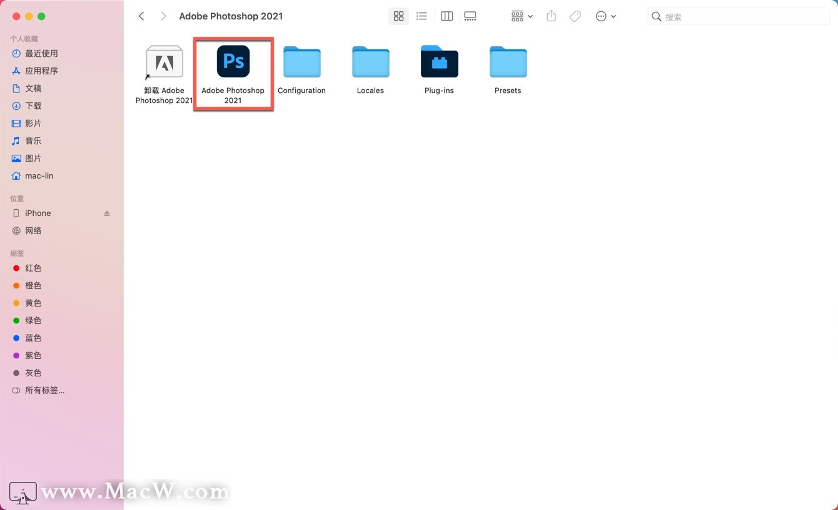Select 网络 in the sidebar
The height and width of the screenshot is (510, 838).
click(x=33, y=231)
